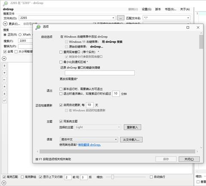
Task: Open the Bookmarks (B) menu
Action: tap(170, 9)
